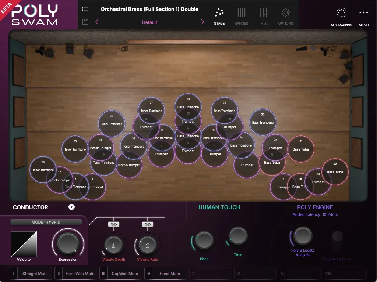Click the Orchestral Brass instrument title
377x282 pixels.
pos(149,9)
